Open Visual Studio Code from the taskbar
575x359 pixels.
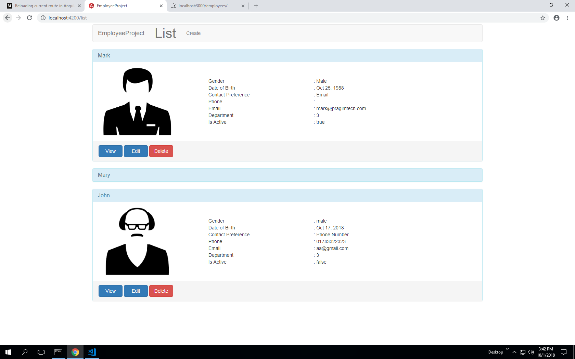pos(91,352)
